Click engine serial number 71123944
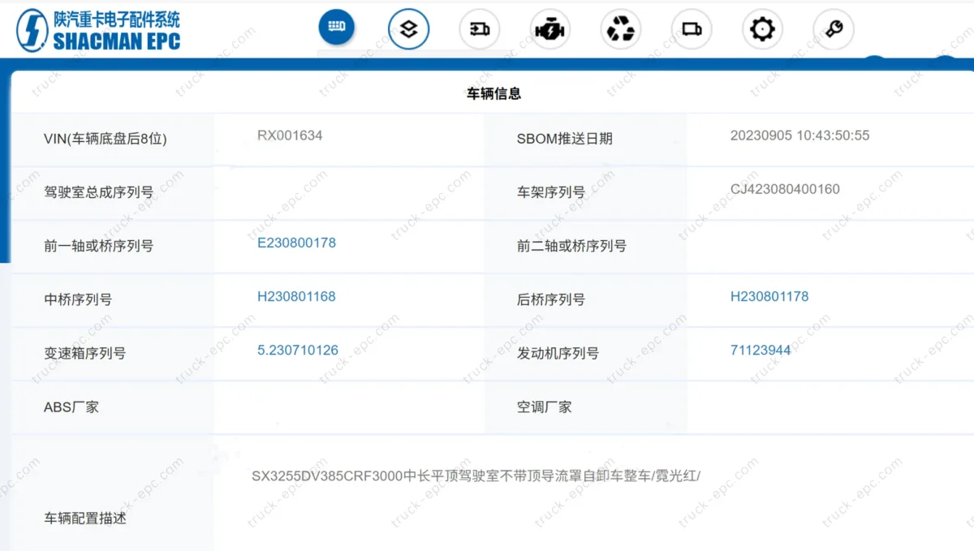974x551 pixels. pyautogui.click(x=761, y=351)
